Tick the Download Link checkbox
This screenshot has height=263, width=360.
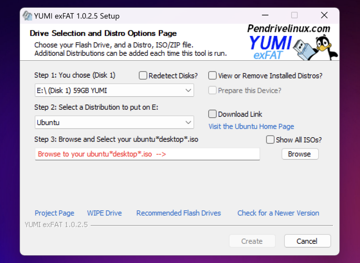click(212, 114)
